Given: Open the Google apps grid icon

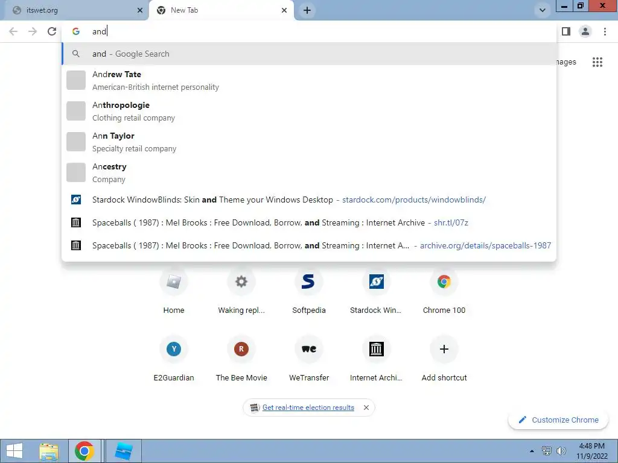Looking at the screenshot, I should click(597, 62).
